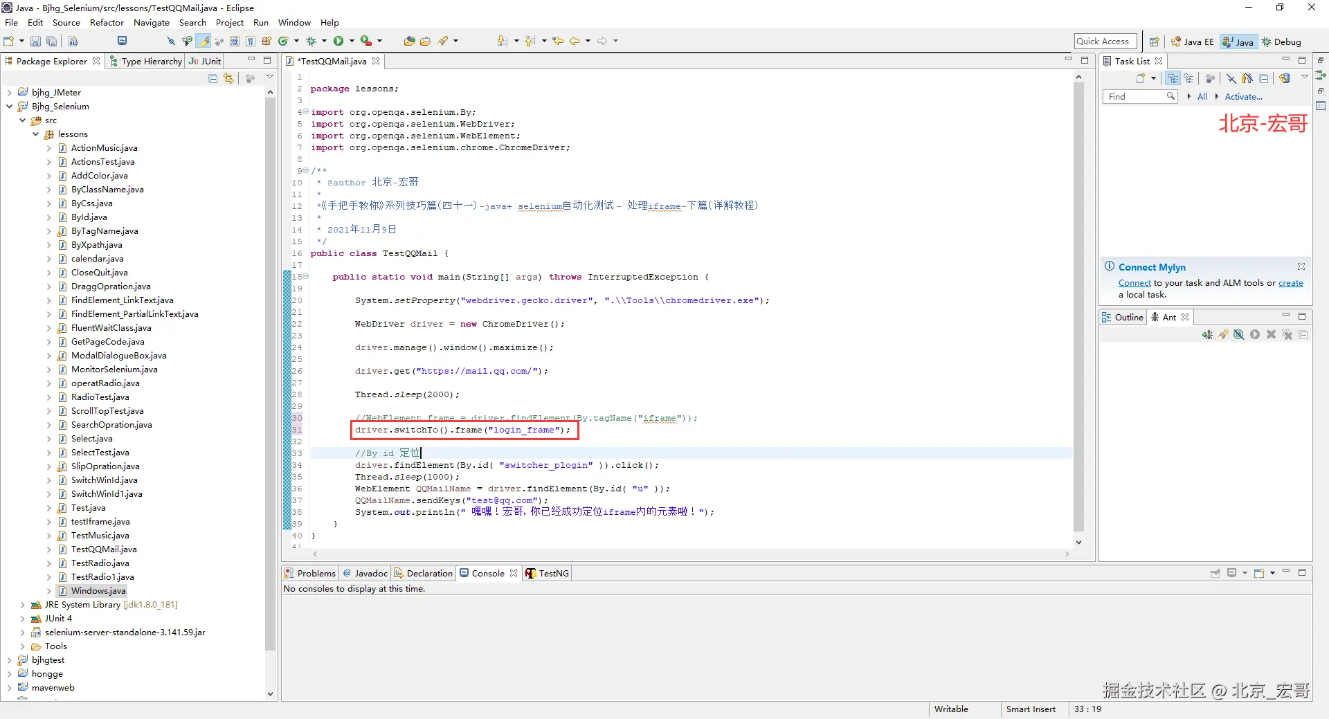Expand the JRE System Library node
The image size is (1329, 719).
(x=23, y=605)
